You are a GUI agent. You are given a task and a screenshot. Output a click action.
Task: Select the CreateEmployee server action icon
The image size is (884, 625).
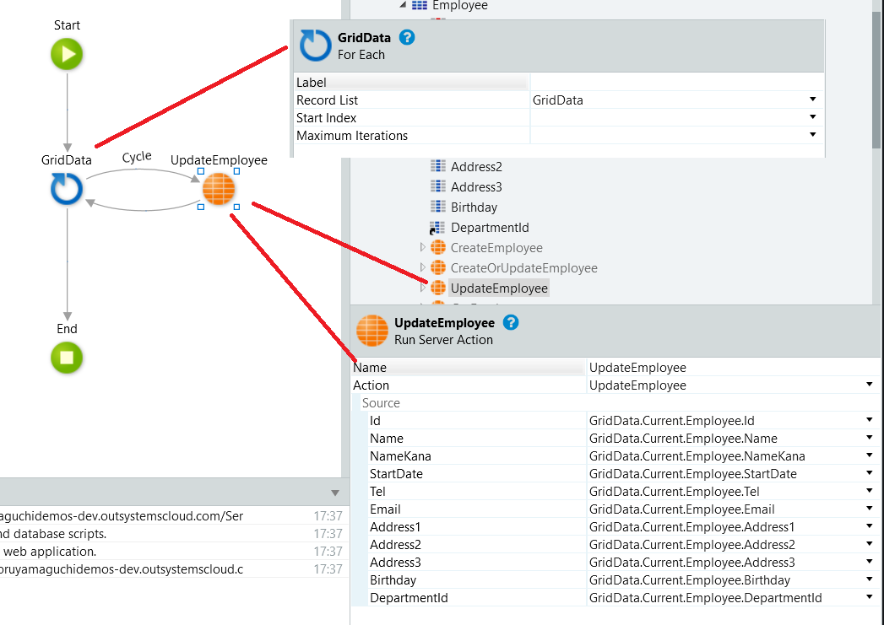point(437,247)
